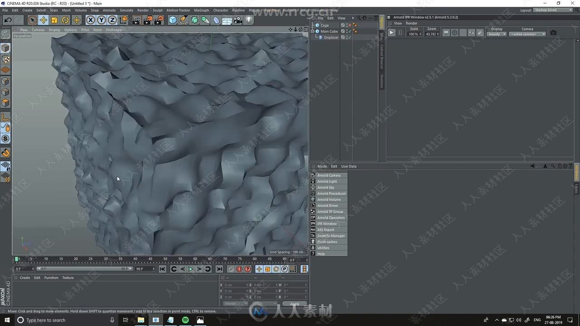Select the Displacer object row
The width and height of the screenshot is (580, 326).
click(331, 37)
